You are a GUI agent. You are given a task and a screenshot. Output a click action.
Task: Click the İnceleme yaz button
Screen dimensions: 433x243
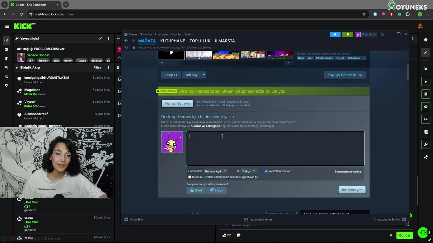pos(352,190)
